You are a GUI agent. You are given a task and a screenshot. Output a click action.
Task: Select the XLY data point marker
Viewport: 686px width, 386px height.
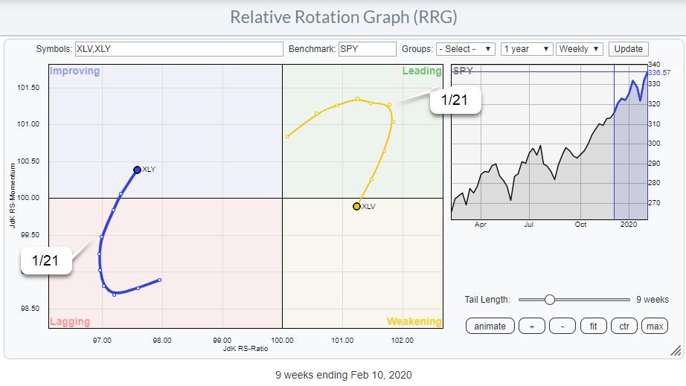point(137,170)
